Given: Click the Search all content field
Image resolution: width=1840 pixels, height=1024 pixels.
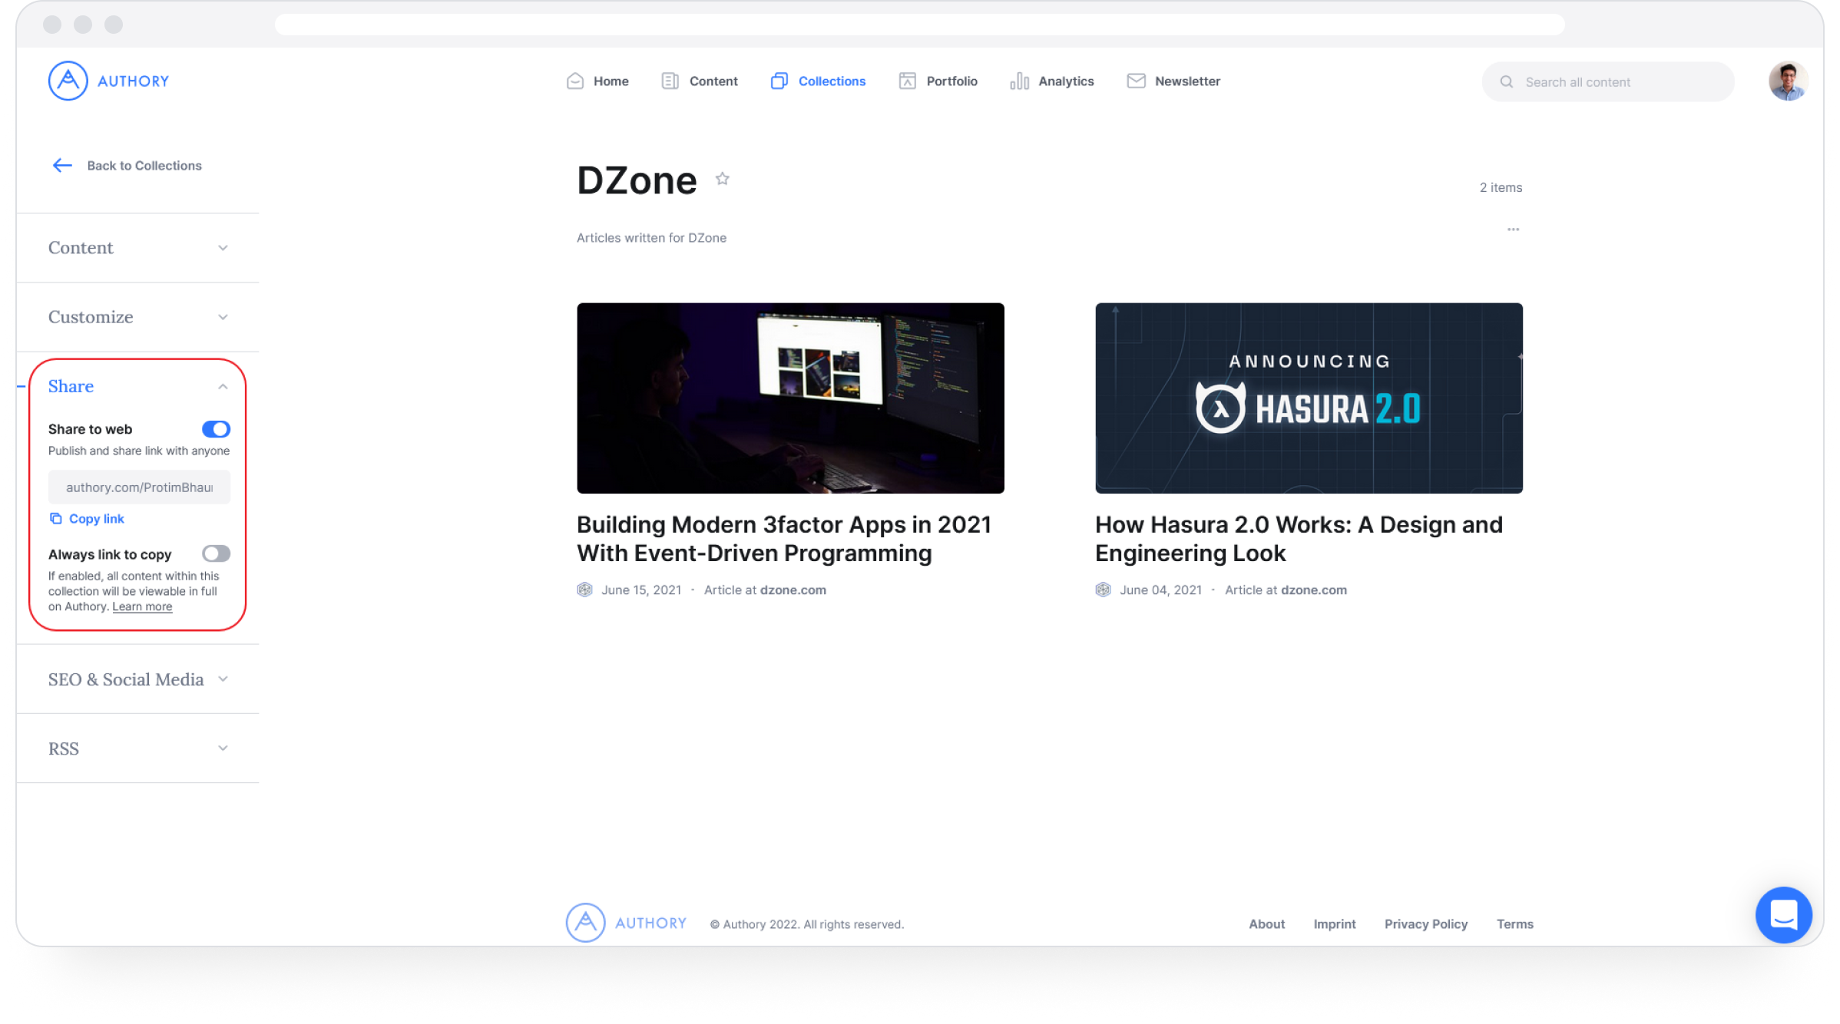Looking at the screenshot, I should (x=1607, y=81).
